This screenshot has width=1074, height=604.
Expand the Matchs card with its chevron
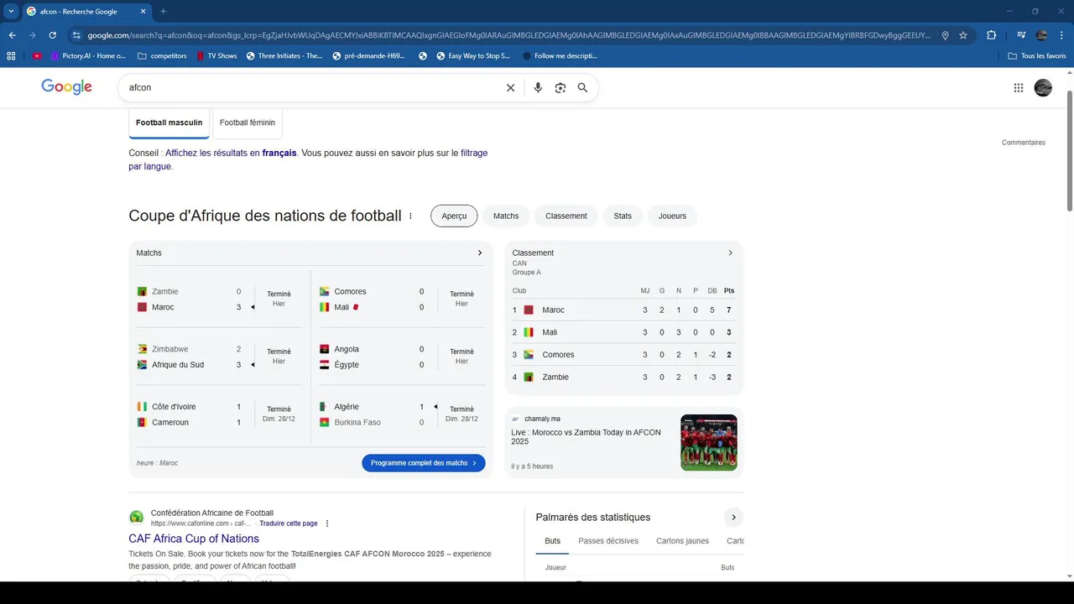click(480, 253)
